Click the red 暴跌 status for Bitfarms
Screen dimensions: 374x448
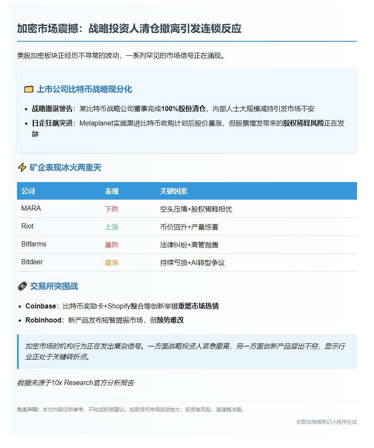point(112,245)
